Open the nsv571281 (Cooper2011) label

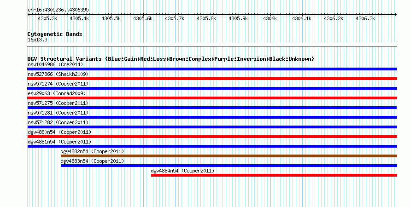pos(58,113)
